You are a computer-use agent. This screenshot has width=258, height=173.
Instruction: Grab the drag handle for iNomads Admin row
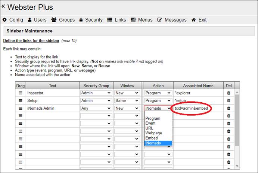pyautogui.click(x=21, y=108)
